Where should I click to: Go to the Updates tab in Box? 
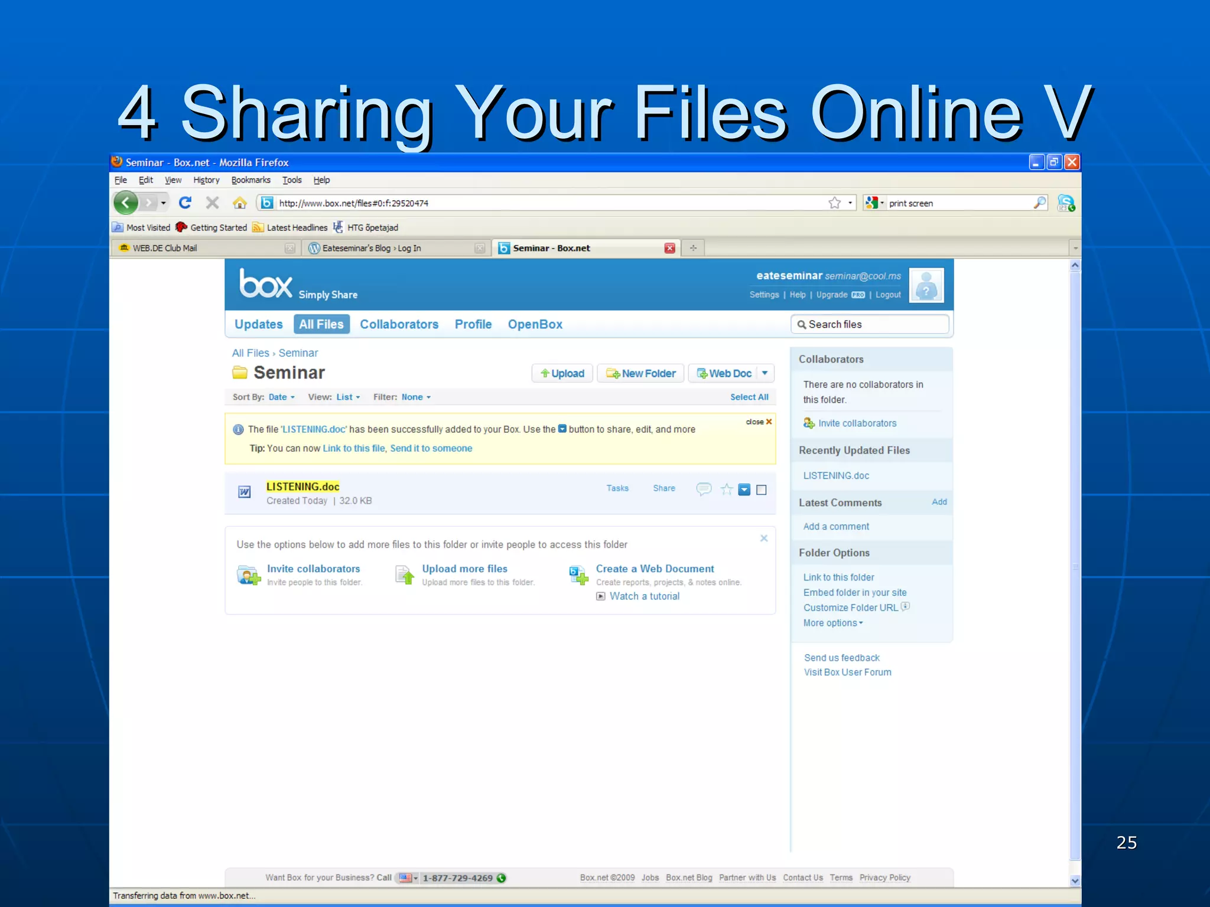pyautogui.click(x=259, y=324)
